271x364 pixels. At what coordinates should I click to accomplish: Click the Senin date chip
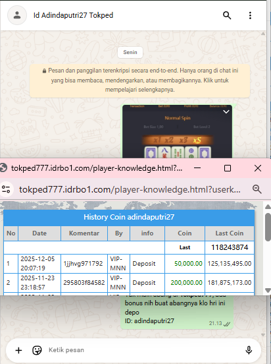[x=130, y=52]
